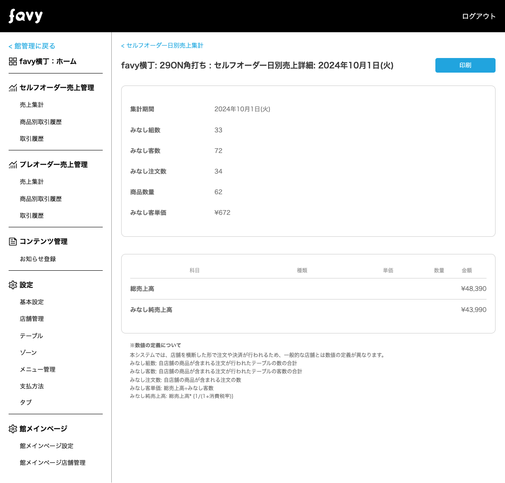Select プレオーダー売上管理 section heading
Viewport: 505px width, 483px height.
pyautogui.click(x=53, y=165)
